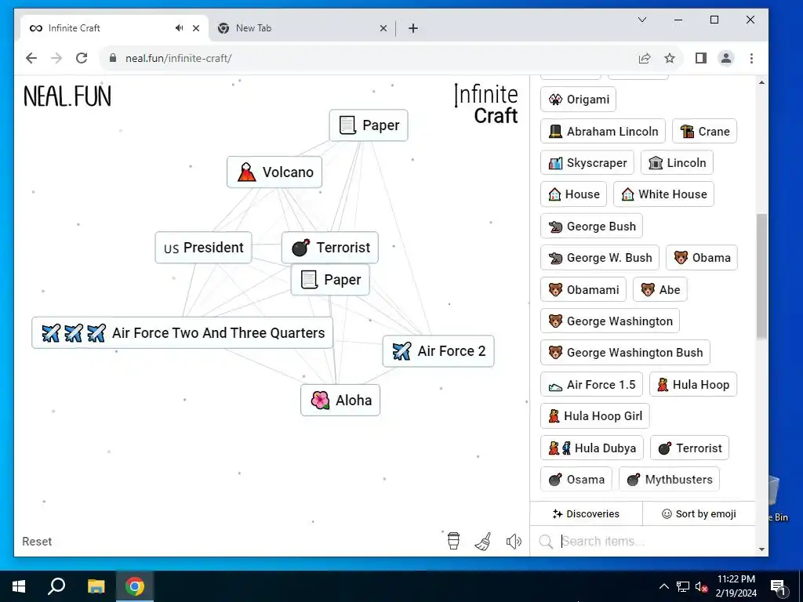
Task: Click Sort by emoji button
Action: pos(699,513)
